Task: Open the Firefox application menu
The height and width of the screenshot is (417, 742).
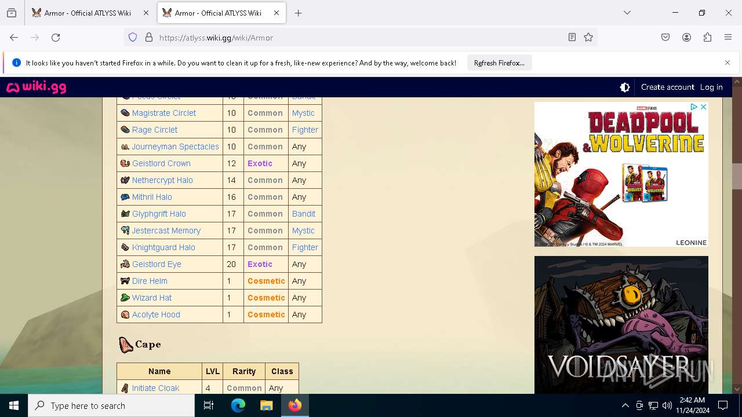Action: [728, 38]
